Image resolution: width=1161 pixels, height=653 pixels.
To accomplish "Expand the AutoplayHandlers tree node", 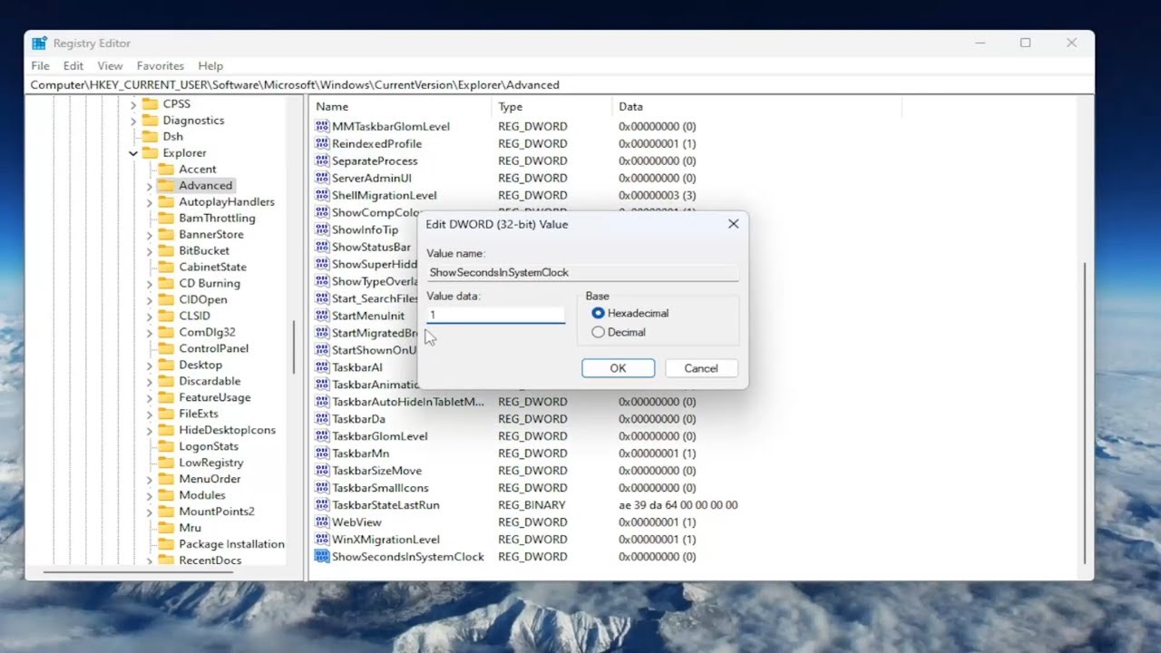I will click(x=150, y=202).
